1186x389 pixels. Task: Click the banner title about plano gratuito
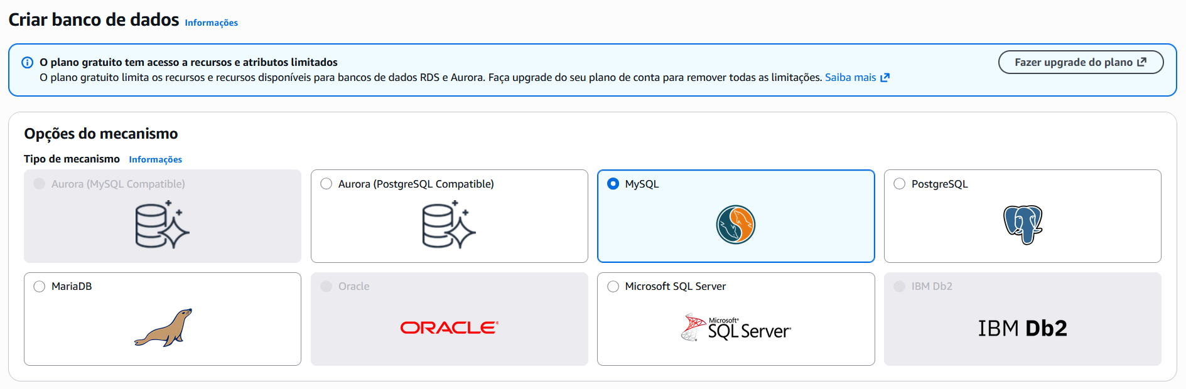188,63
